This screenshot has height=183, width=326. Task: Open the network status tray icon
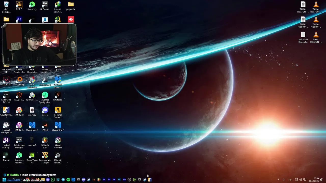[296, 180]
